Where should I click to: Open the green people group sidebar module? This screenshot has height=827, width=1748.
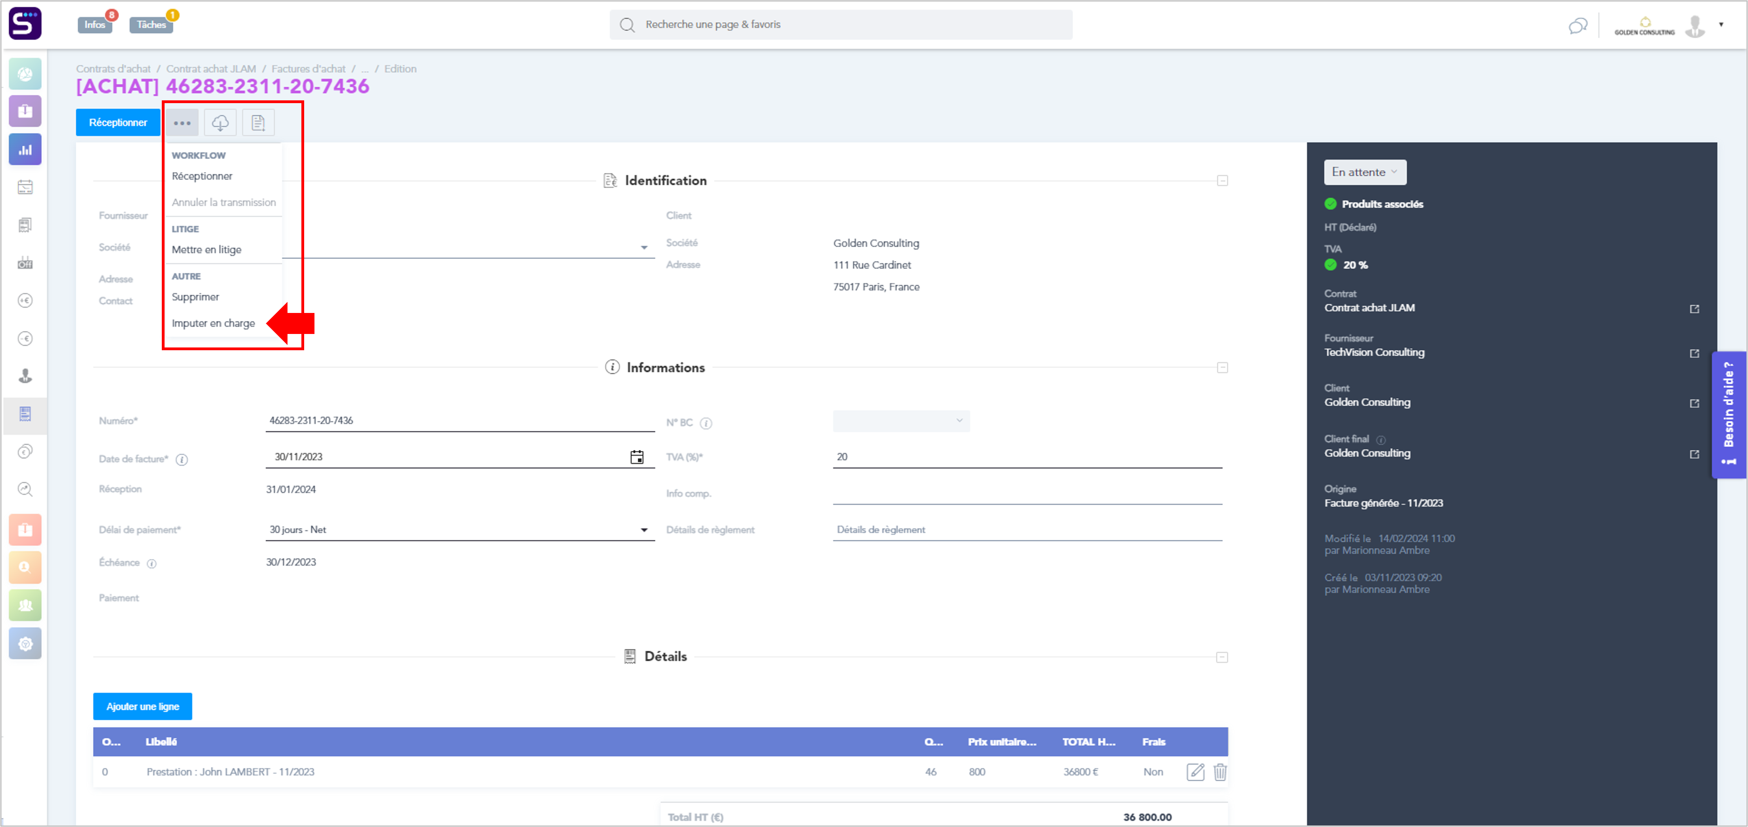pyautogui.click(x=25, y=606)
